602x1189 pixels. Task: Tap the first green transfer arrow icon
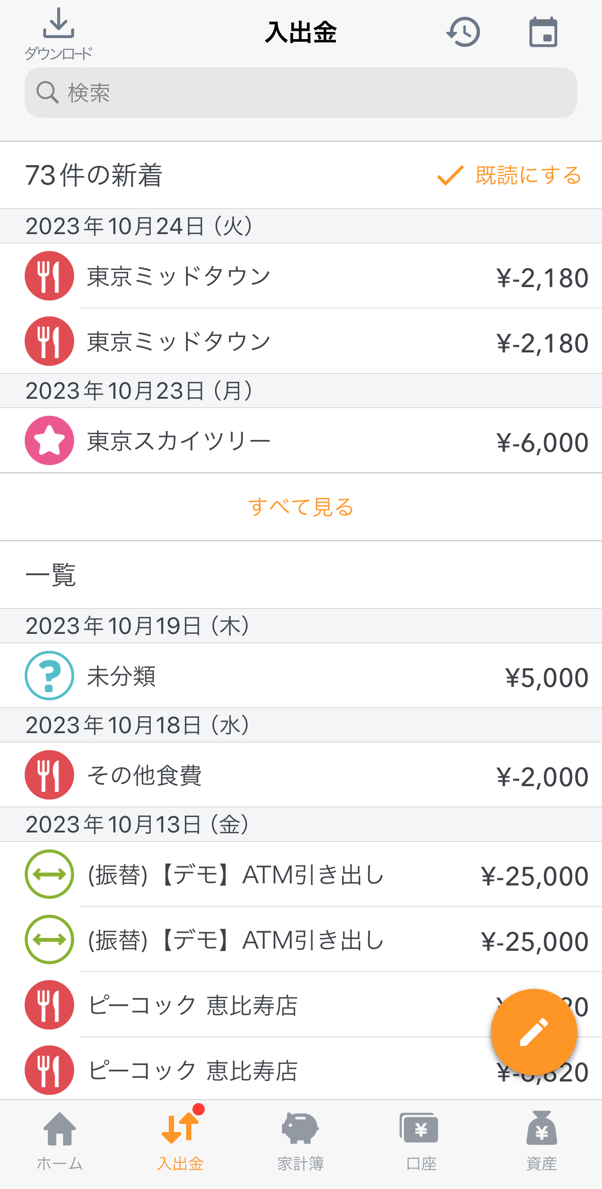tap(49, 874)
